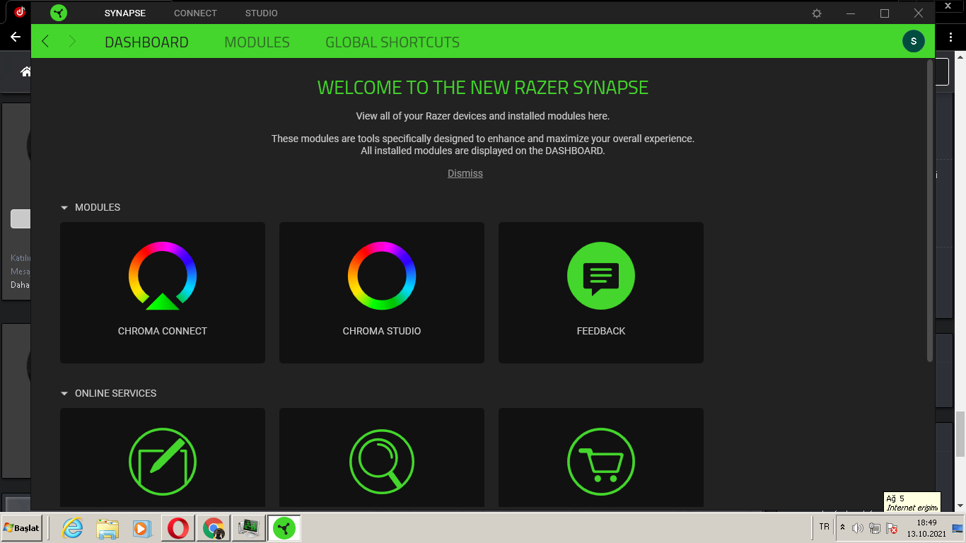966x543 pixels.
Task: Maximize the Razer Synapse window
Action: pyautogui.click(x=885, y=13)
